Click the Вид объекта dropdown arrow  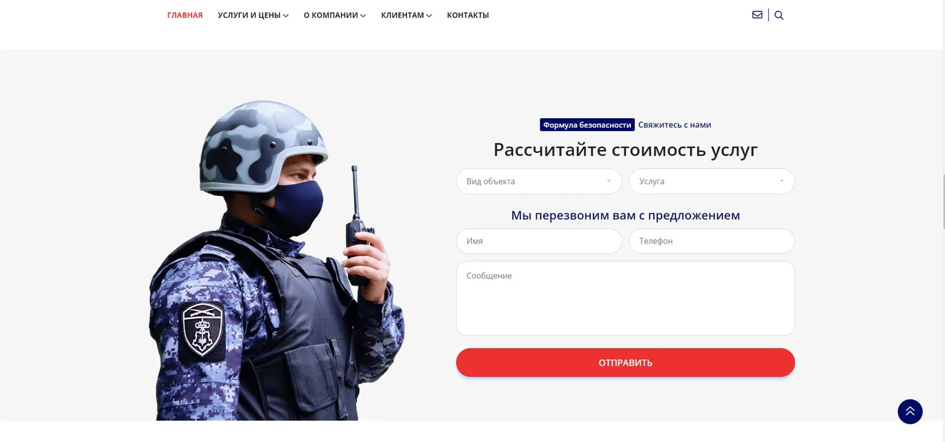pyautogui.click(x=609, y=181)
